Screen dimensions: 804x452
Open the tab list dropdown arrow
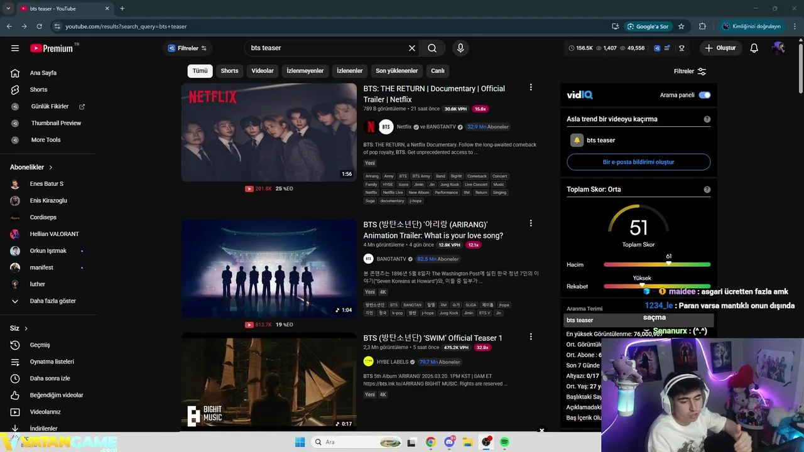coord(8,8)
